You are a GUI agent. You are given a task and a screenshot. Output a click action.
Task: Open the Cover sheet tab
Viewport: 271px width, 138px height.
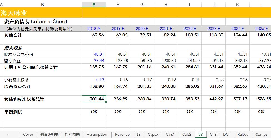coord(28,135)
